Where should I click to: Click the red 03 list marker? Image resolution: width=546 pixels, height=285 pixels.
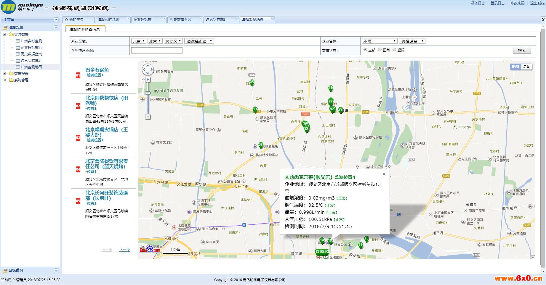coord(78,138)
